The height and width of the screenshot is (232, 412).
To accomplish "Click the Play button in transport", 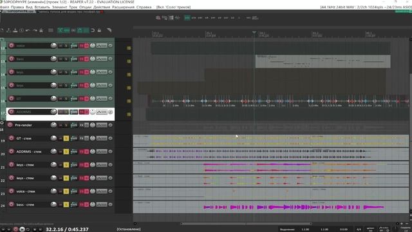I will coord(22,229).
